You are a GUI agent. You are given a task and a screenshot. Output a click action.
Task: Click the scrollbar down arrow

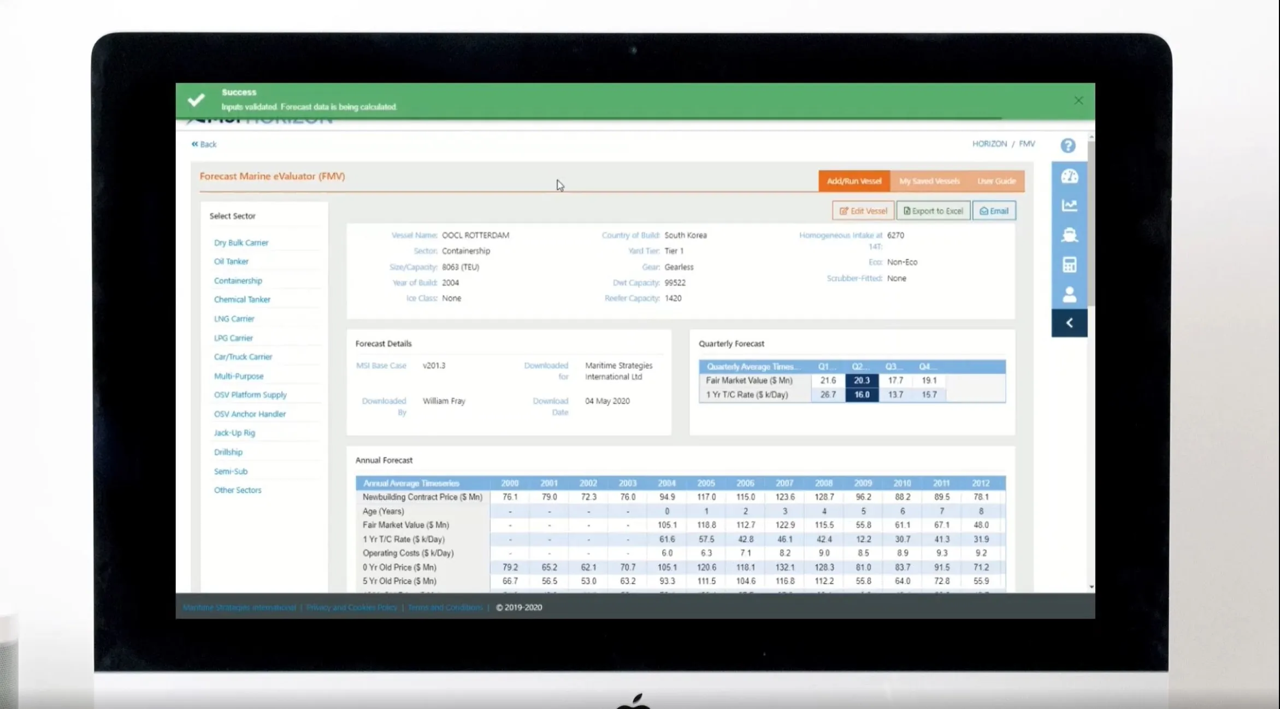[x=1091, y=587]
